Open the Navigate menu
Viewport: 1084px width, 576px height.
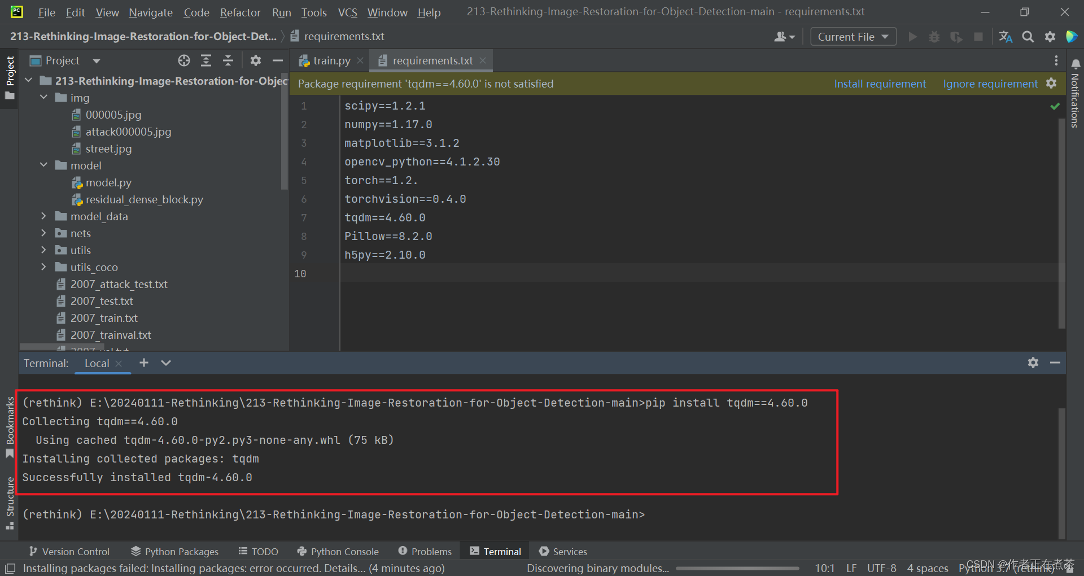(151, 12)
